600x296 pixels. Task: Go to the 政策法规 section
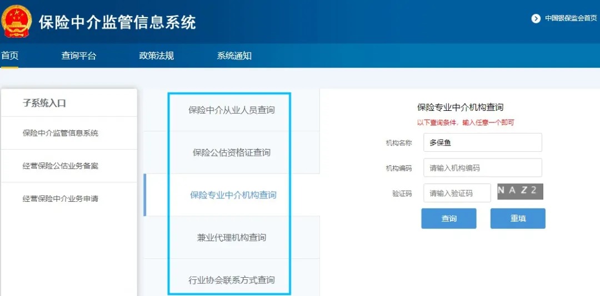point(156,55)
